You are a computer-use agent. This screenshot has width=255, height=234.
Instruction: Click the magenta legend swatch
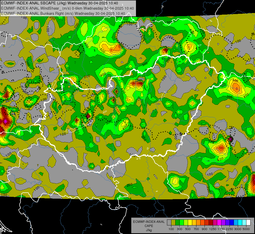pyautogui.click(x=219, y=222)
